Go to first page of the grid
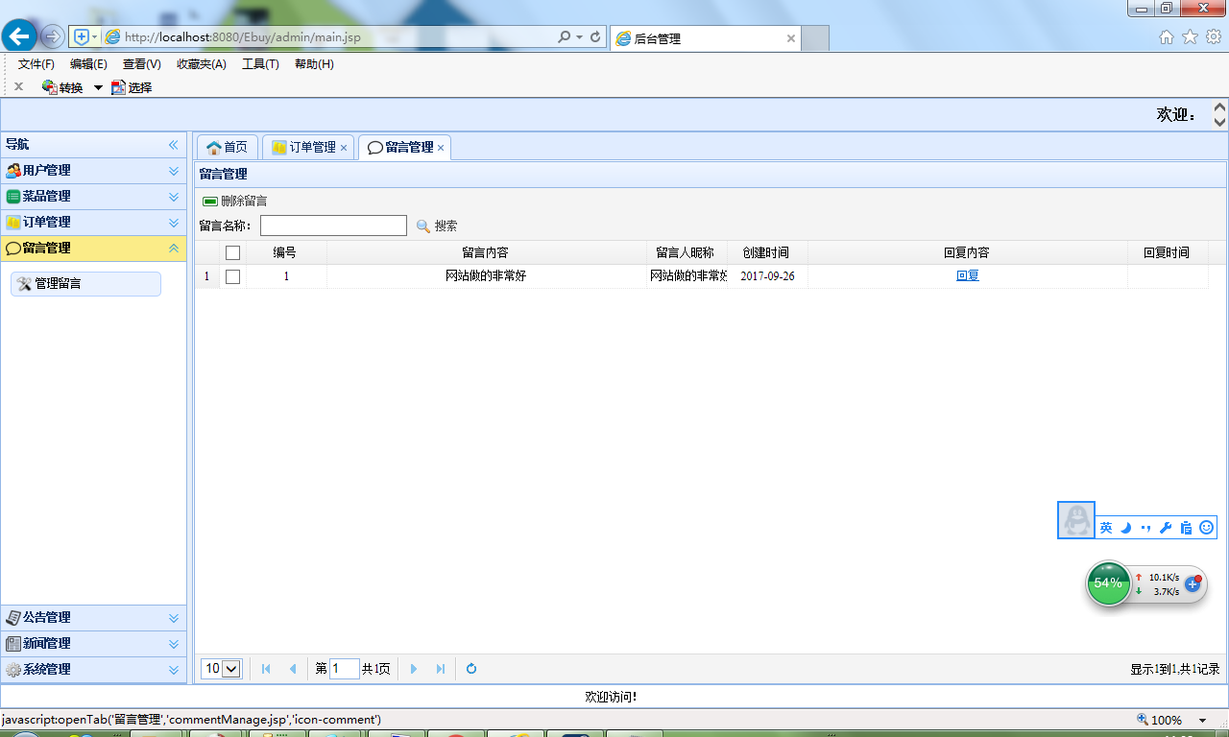The width and height of the screenshot is (1229, 737). click(x=266, y=669)
